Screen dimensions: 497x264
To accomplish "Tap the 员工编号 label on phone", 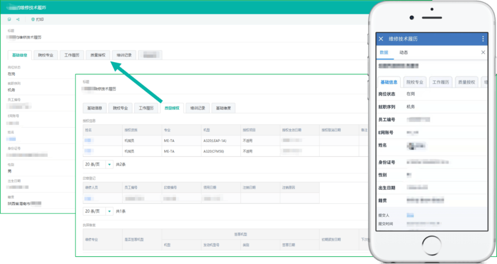I will [x=387, y=120].
